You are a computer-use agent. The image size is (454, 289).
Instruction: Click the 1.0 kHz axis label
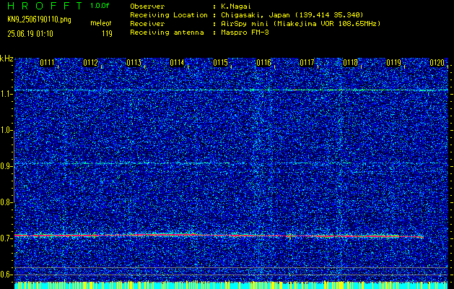6,130
